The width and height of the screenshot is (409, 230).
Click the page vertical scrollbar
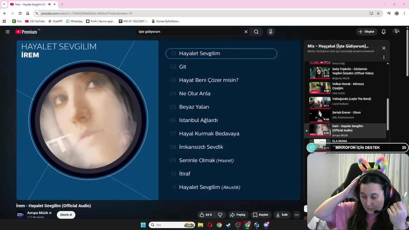coord(407,53)
